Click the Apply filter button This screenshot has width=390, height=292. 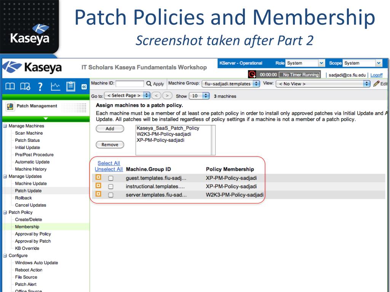(158, 84)
